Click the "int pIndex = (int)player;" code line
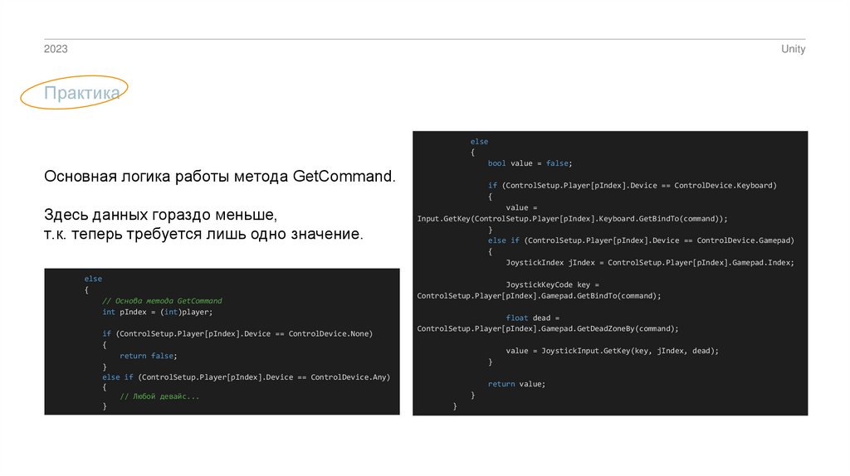 (158, 312)
